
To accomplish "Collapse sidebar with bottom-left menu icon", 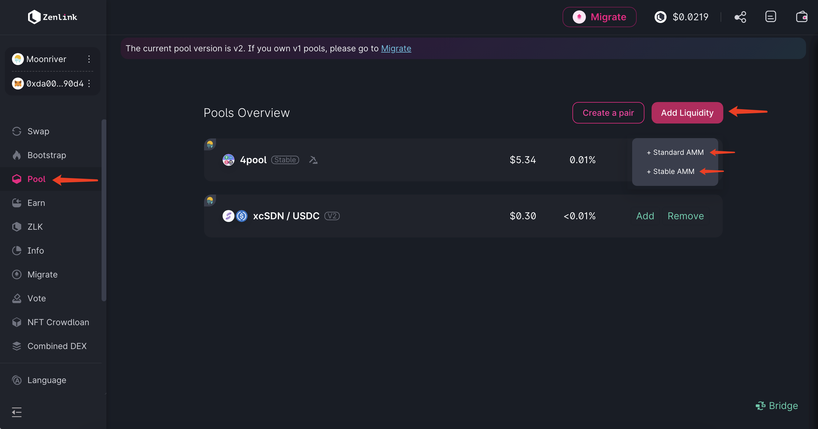I will click(16, 412).
